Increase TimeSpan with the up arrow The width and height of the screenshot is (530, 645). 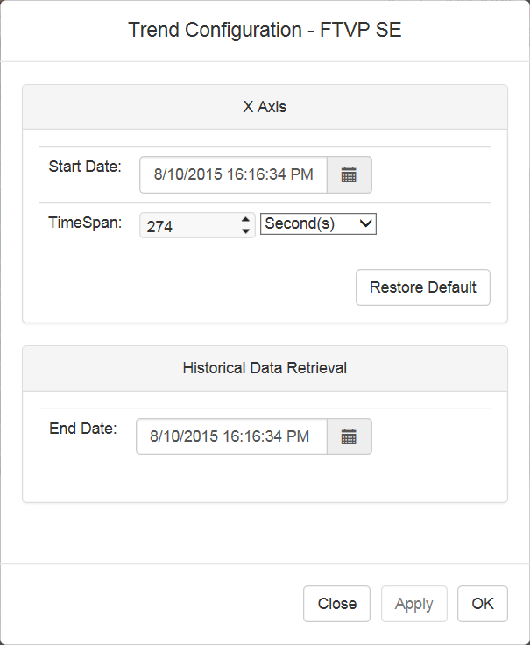[246, 219]
